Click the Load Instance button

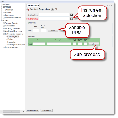(x=46, y=111)
